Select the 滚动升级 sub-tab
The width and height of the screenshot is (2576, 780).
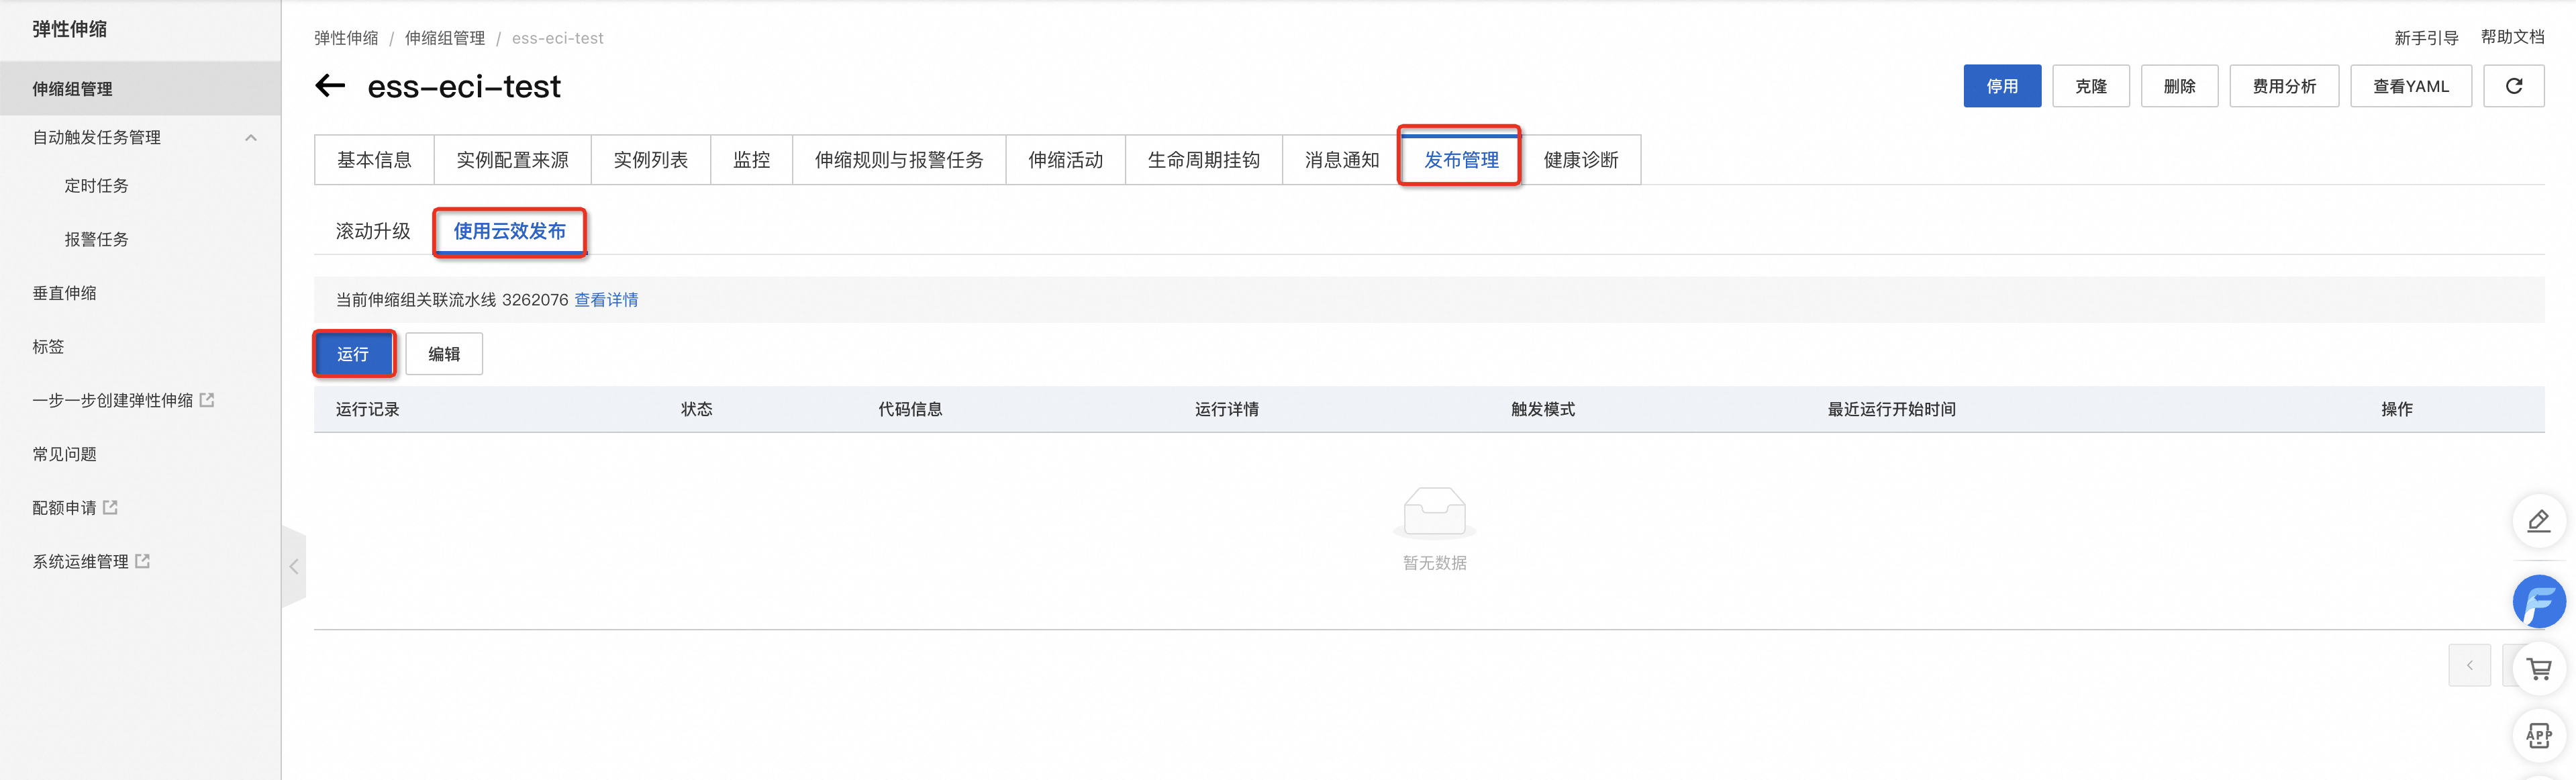click(373, 231)
